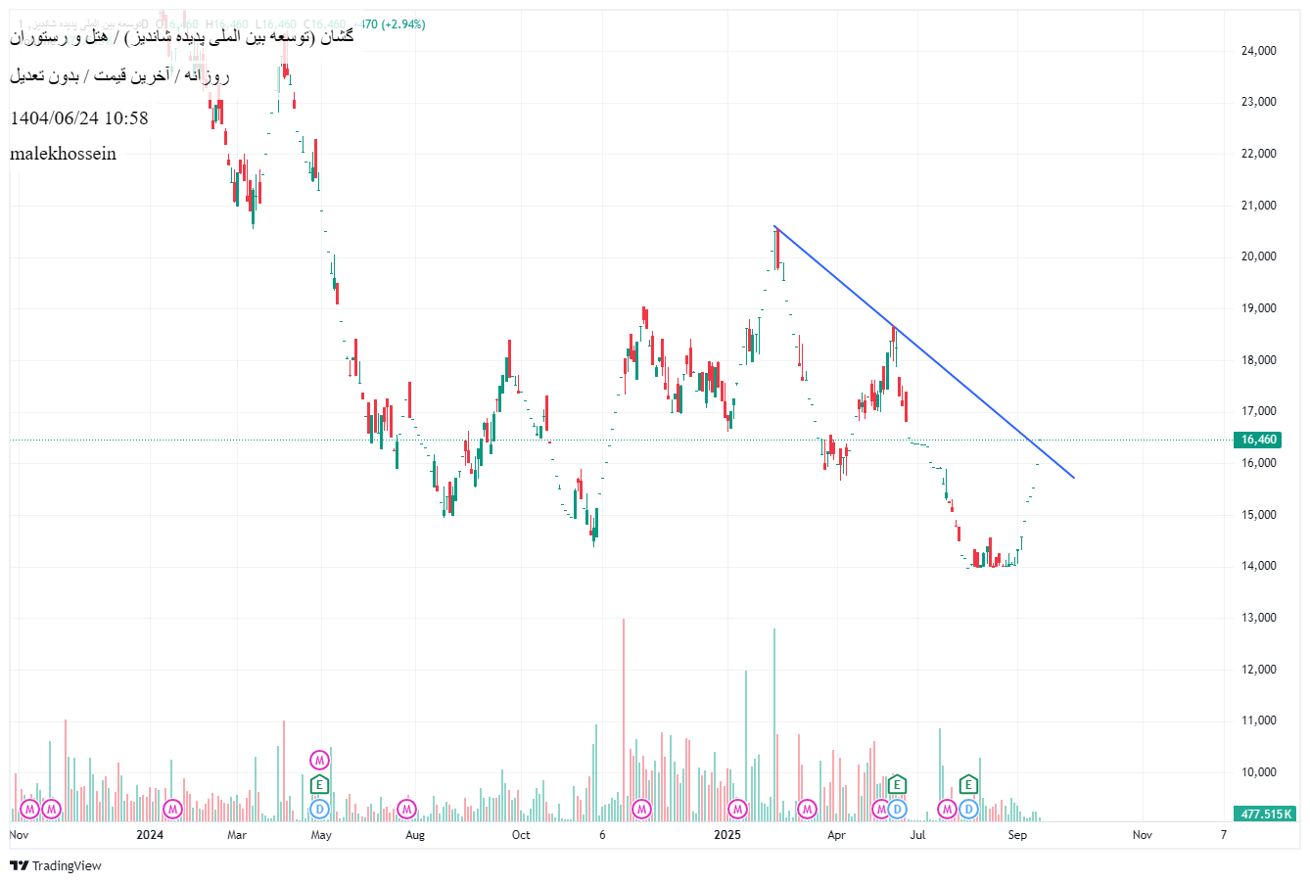Click the M marker just left of 2024 label
The image size is (1310, 883).
point(172,810)
